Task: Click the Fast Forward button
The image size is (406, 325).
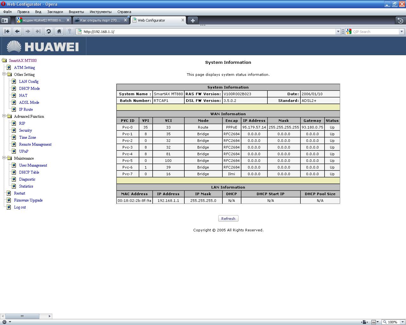Action: click(x=38, y=31)
